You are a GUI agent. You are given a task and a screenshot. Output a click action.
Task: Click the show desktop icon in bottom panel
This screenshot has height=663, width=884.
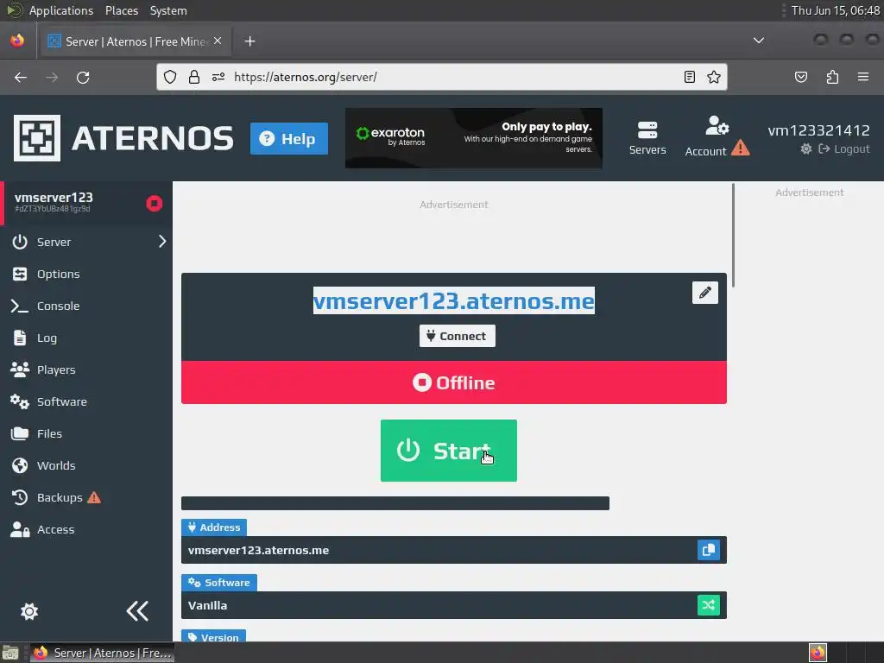10,653
